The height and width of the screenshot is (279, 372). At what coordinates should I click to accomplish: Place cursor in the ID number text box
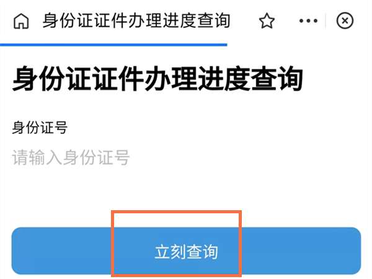(x=186, y=157)
